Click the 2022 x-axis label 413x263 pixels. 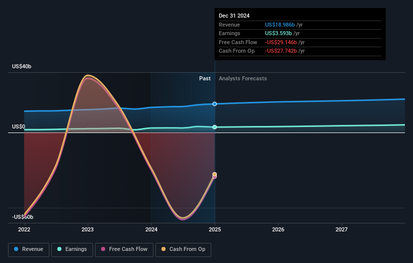(x=24, y=230)
